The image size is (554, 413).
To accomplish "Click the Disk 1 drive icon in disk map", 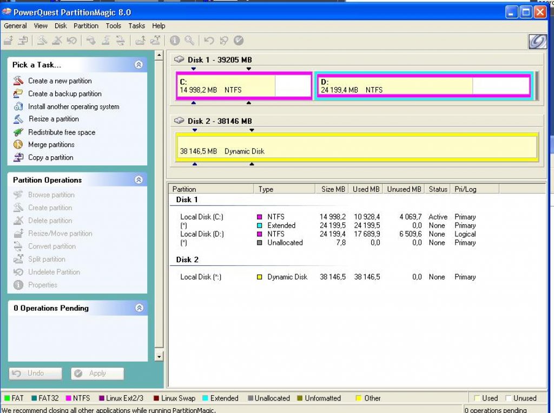I will point(179,59).
